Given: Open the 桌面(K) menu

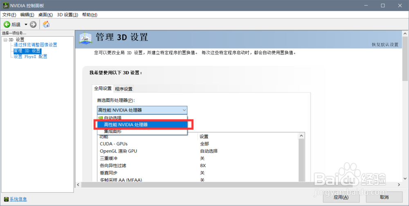Looking at the screenshot, I should [45, 15].
